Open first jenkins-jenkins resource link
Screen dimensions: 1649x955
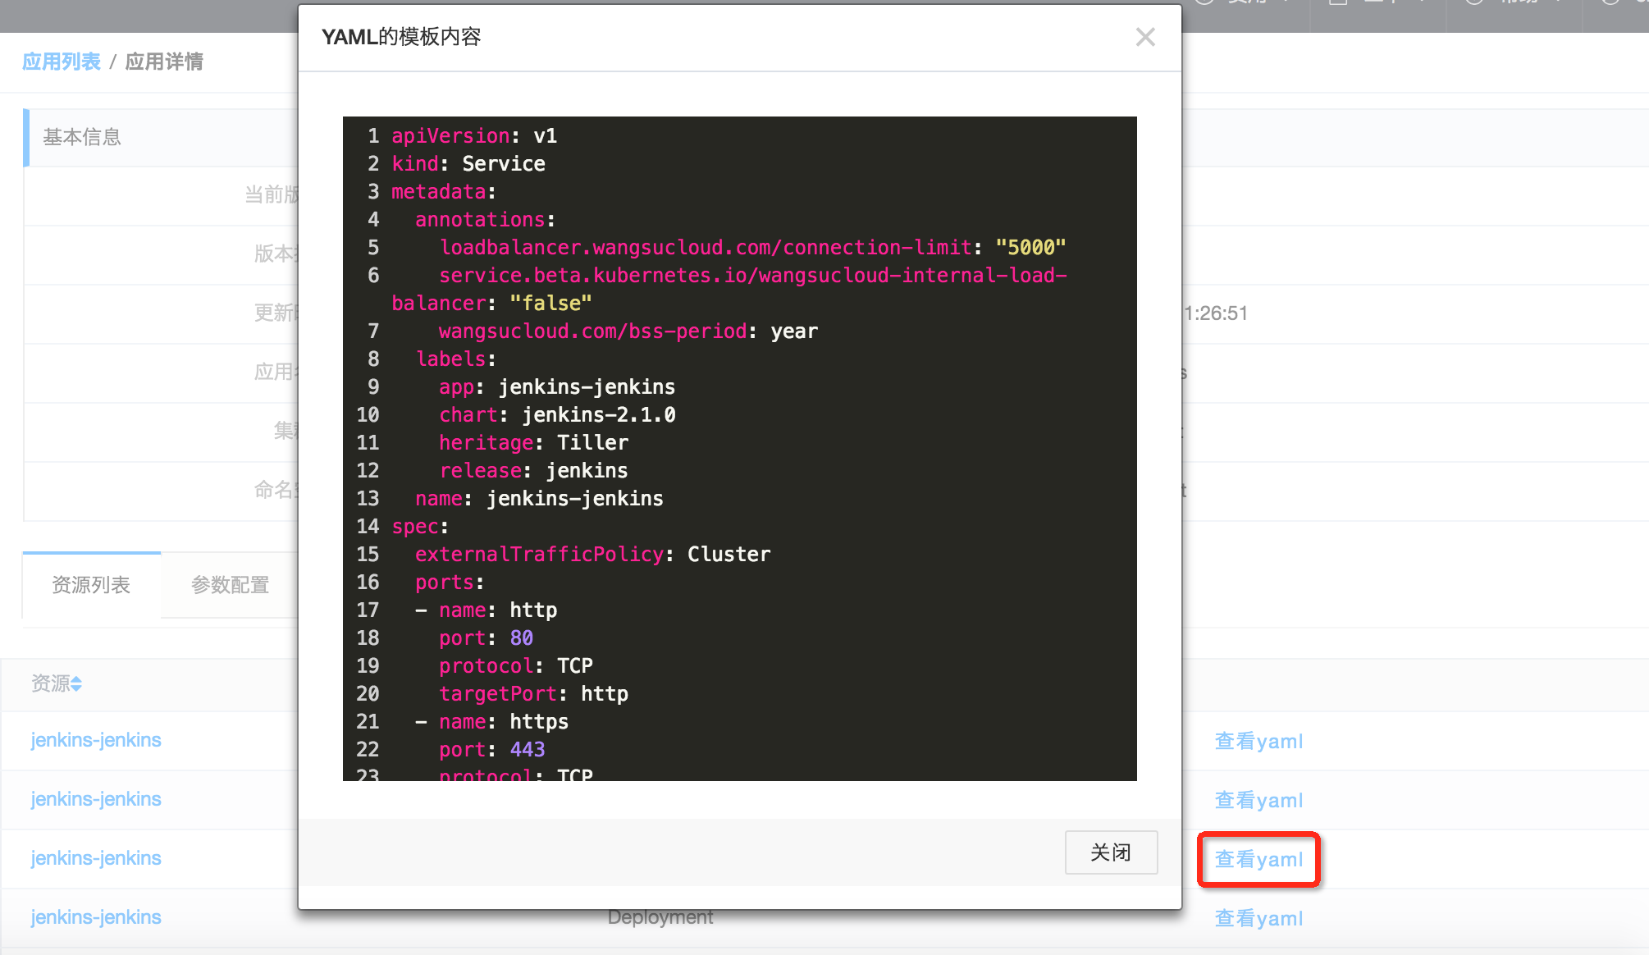pyautogui.click(x=96, y=740)
